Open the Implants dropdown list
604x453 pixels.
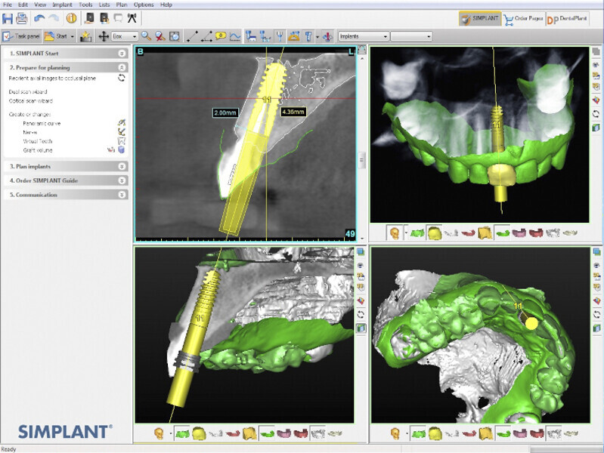click(363, 35)
